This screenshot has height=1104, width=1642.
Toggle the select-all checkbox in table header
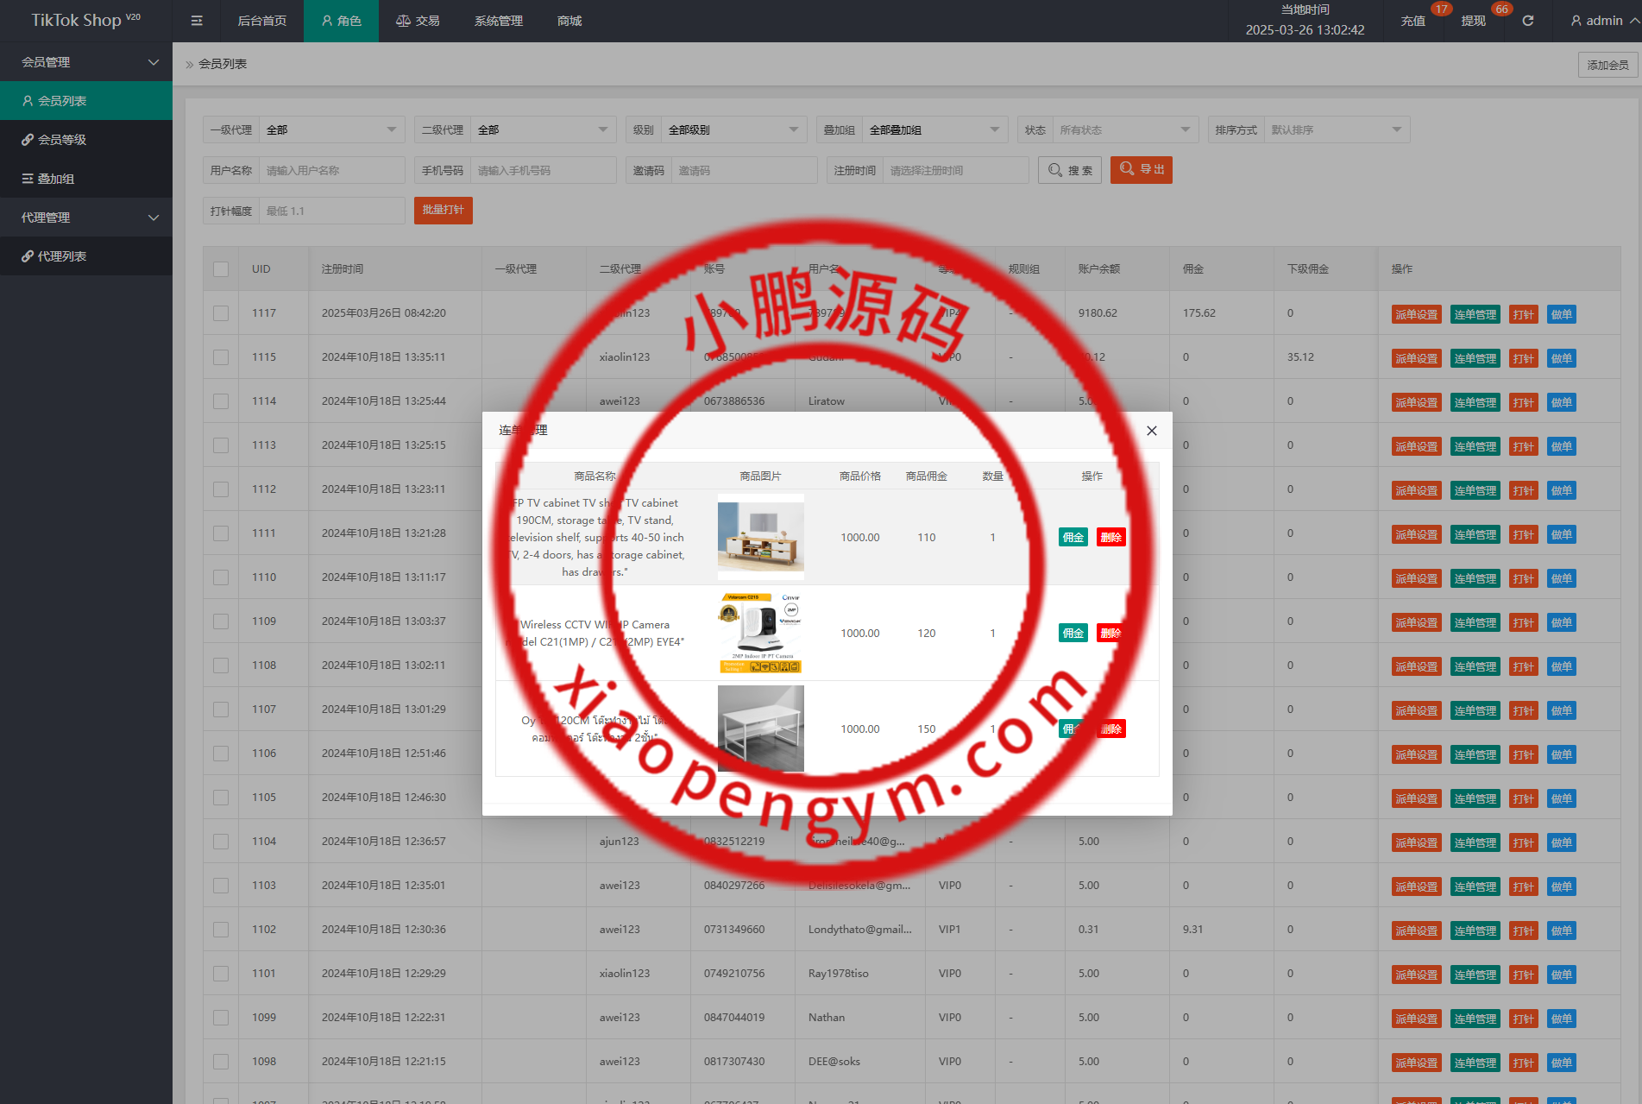click(x=221, y=269)
